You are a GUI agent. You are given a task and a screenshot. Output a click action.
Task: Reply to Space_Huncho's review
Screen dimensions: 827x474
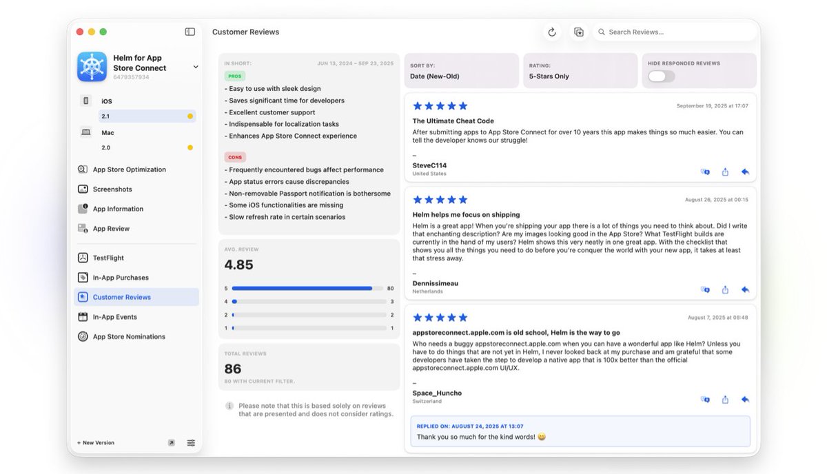pyautogui.click(x=745, y=399)
